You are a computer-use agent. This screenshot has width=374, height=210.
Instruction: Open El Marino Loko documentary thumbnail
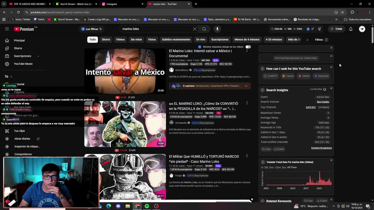125,71
